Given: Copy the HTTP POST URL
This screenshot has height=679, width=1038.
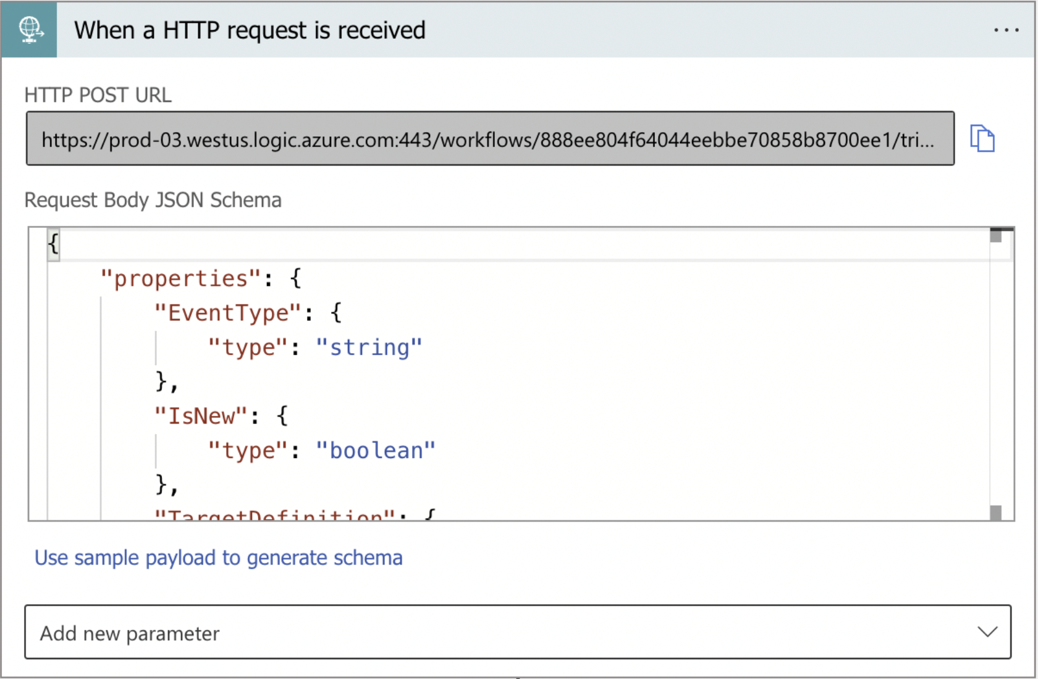Looking at the screenshot, I should [982, 138].
